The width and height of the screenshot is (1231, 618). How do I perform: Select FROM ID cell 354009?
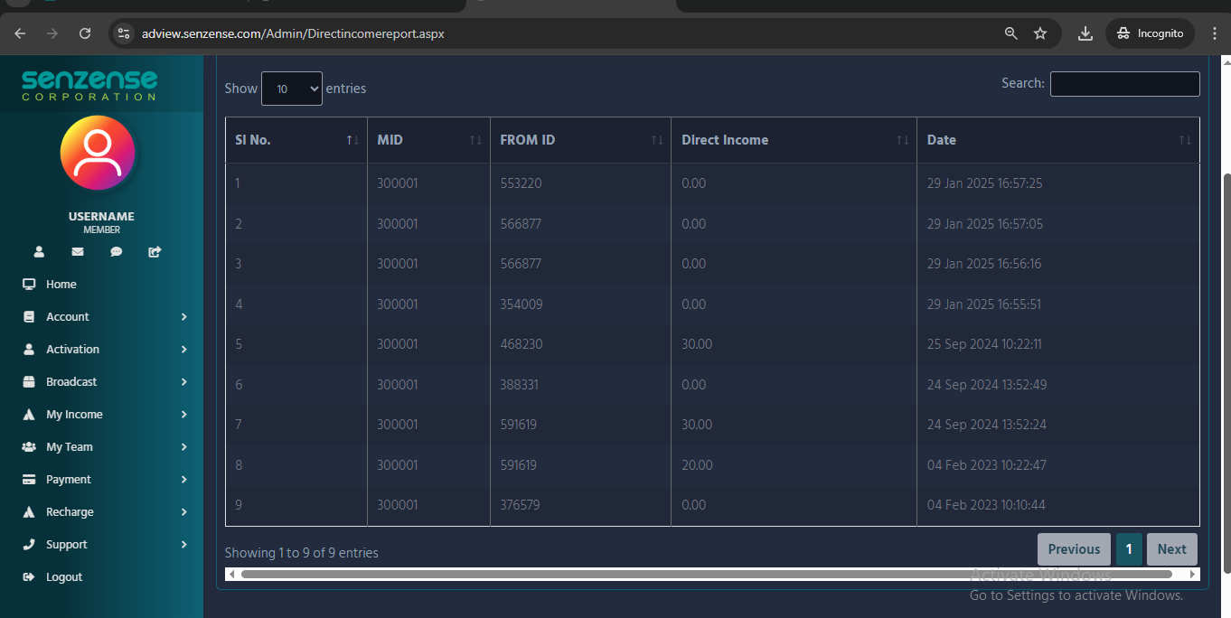[522, 304]
